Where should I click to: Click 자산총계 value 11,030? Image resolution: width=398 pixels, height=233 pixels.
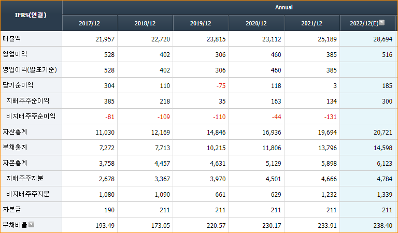(105, 133)
